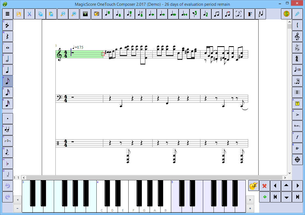Open the guitar fretboard view
The image size is (305, 215).
click(x=254, y=186)
